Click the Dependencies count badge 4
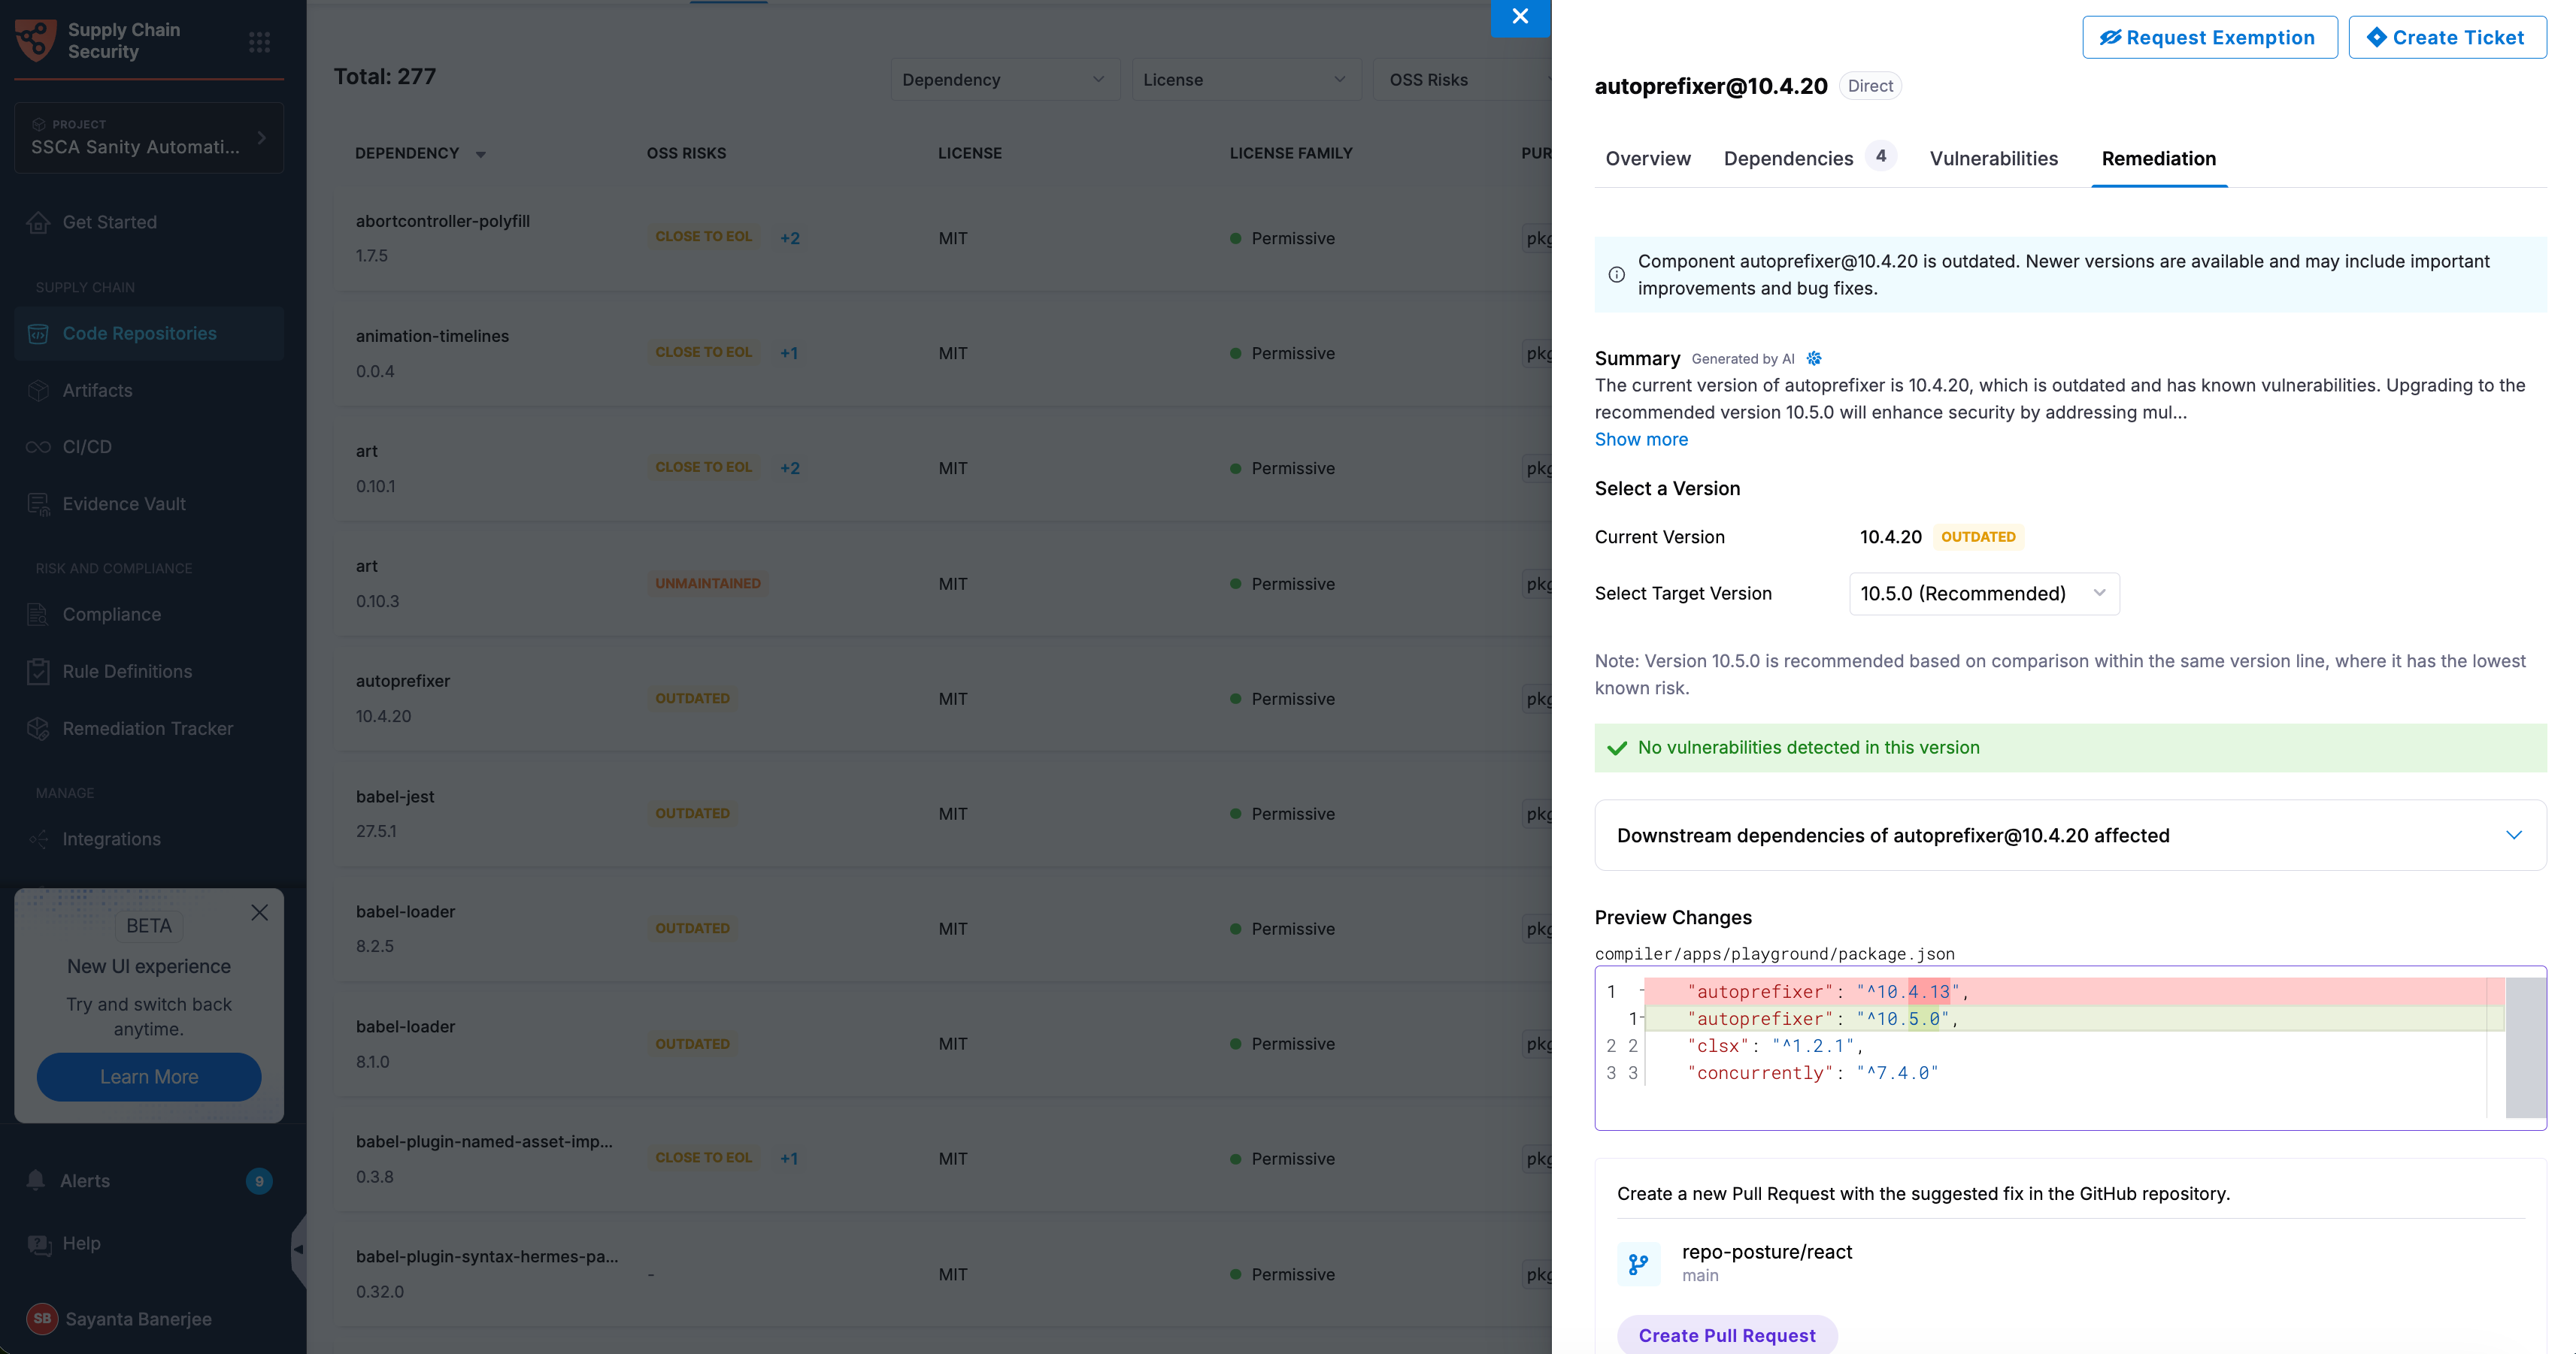 pos(1881,156)
